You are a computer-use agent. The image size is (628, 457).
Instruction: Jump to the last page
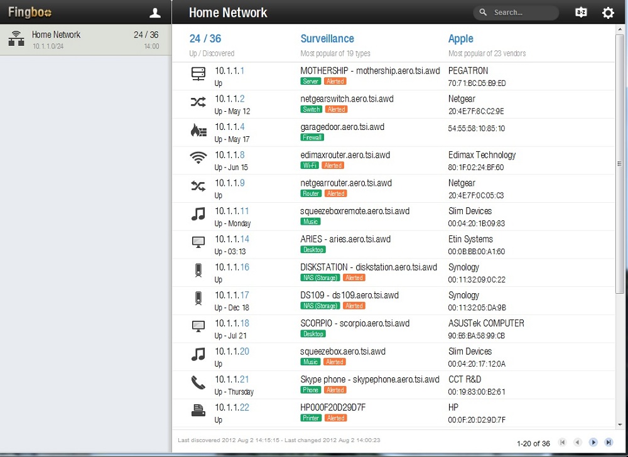click(x=609, y=442)
